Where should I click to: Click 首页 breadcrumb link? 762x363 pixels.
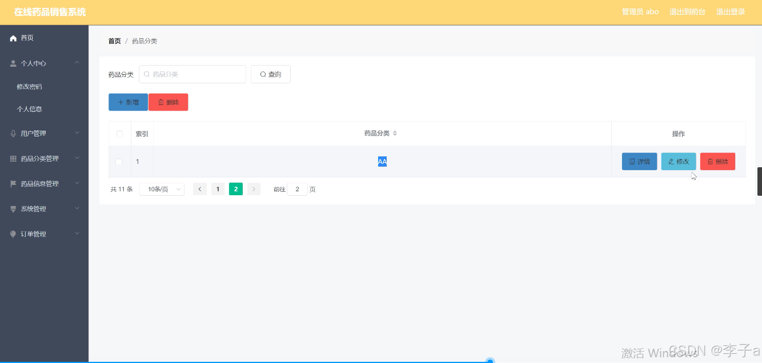tap(115, 41)
